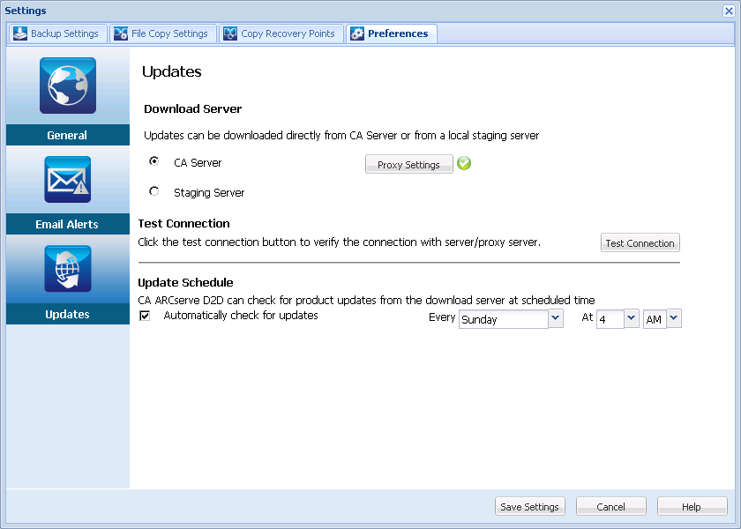Click the Help button
This screenshot has height=529, width=741.
[x=692, y=506]
